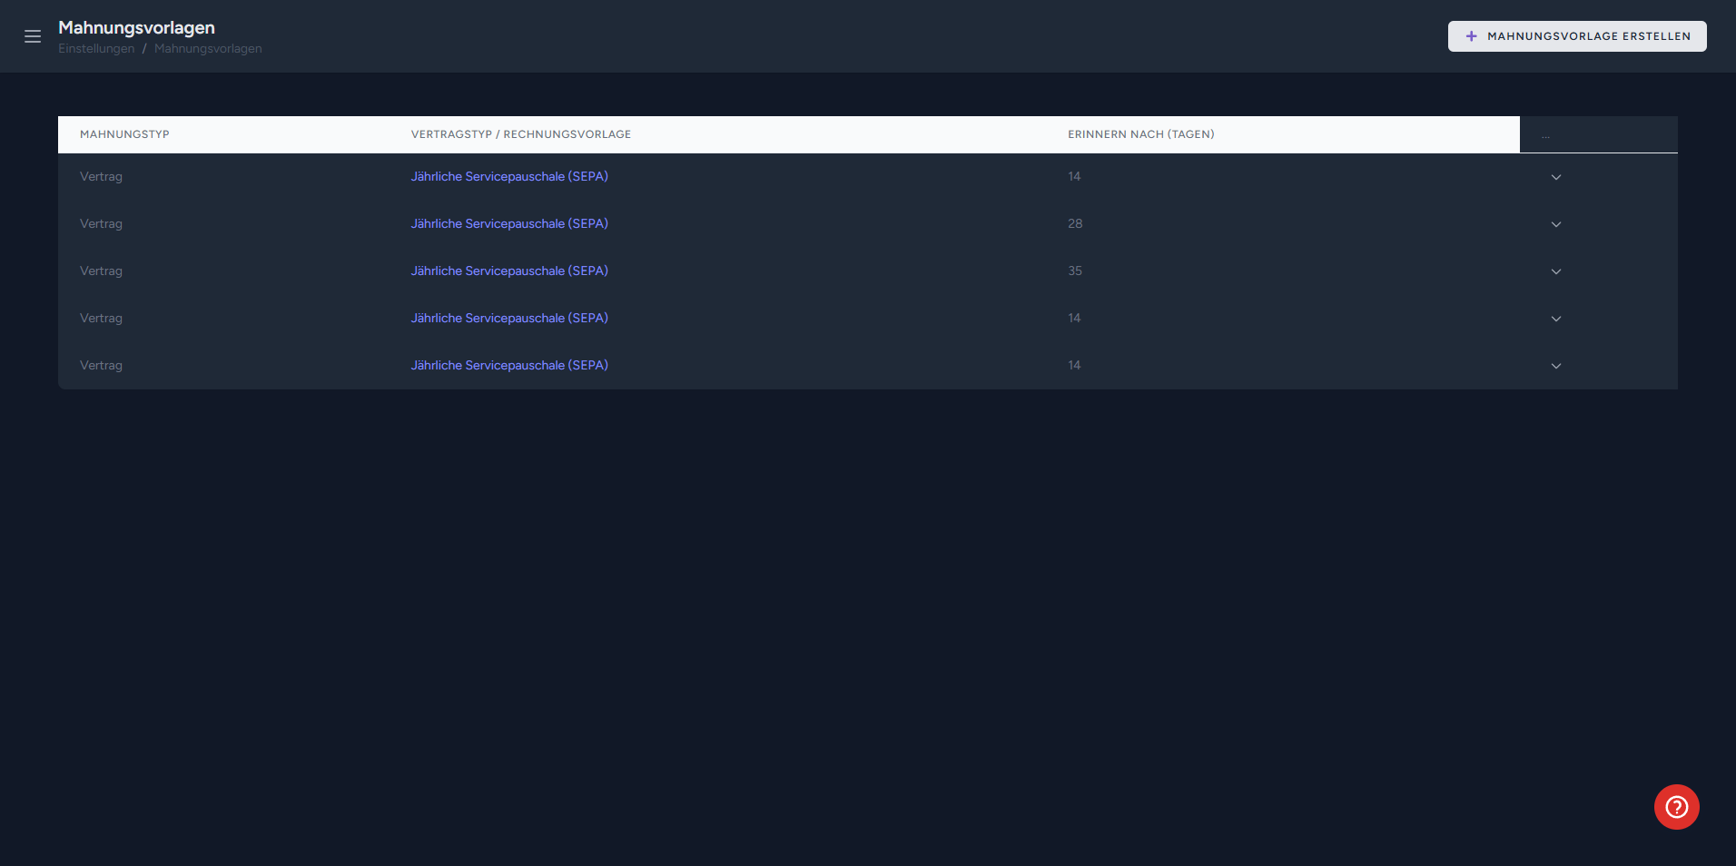Open first row's Jährliche Servicepauschale link
The image size is (1736, 866).
point(509,177)
